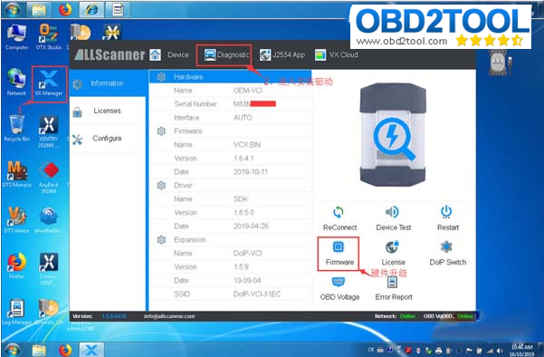Click the Network Online status
The image size is (544, 357).
pos(407,316)
